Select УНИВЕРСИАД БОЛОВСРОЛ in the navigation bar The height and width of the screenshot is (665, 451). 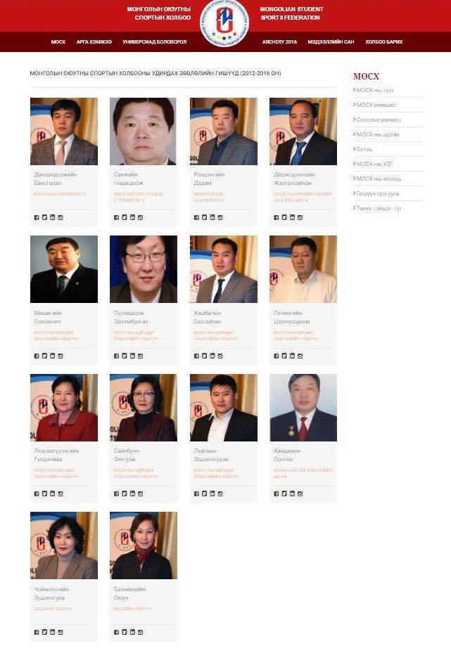(x=155, y=42)
